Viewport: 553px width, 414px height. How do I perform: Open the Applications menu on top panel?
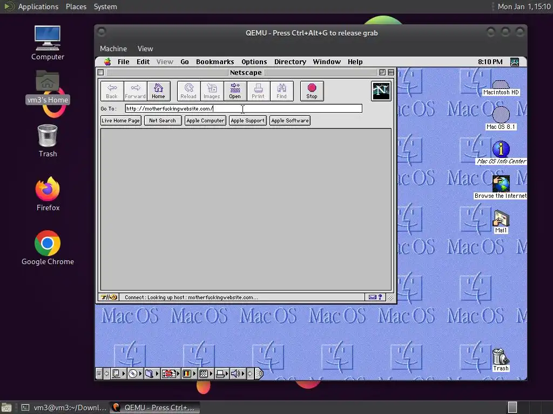click(38, 6)
